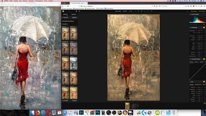
Task: Open the Файл menu in menu bar
Action: click(11, 1)
